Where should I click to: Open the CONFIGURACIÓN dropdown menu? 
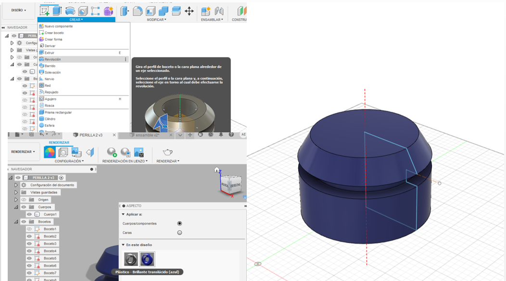tap(69, 161)
